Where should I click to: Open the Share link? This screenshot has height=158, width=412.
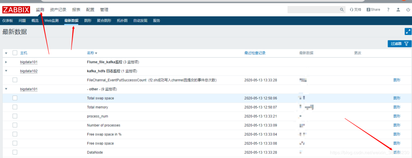[x=373, y=10]
